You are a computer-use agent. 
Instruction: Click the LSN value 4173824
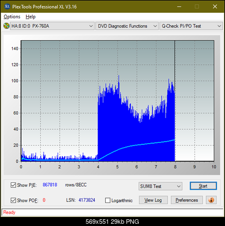click(x=87, y=200)
